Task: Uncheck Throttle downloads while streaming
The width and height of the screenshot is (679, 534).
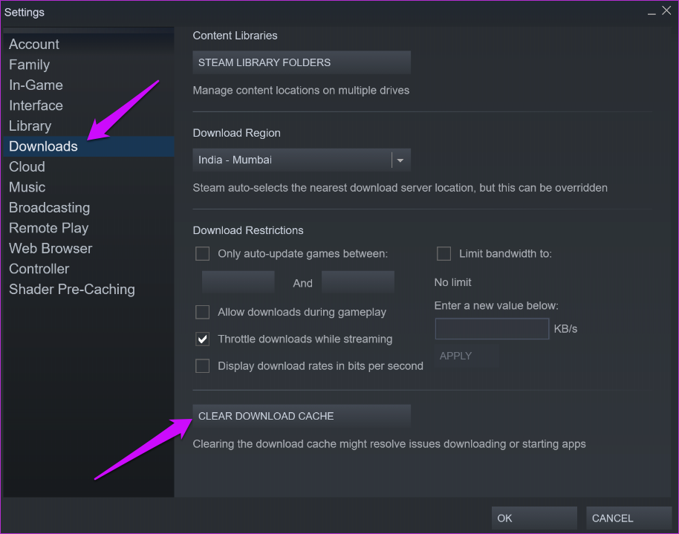Action: [202, 339]
